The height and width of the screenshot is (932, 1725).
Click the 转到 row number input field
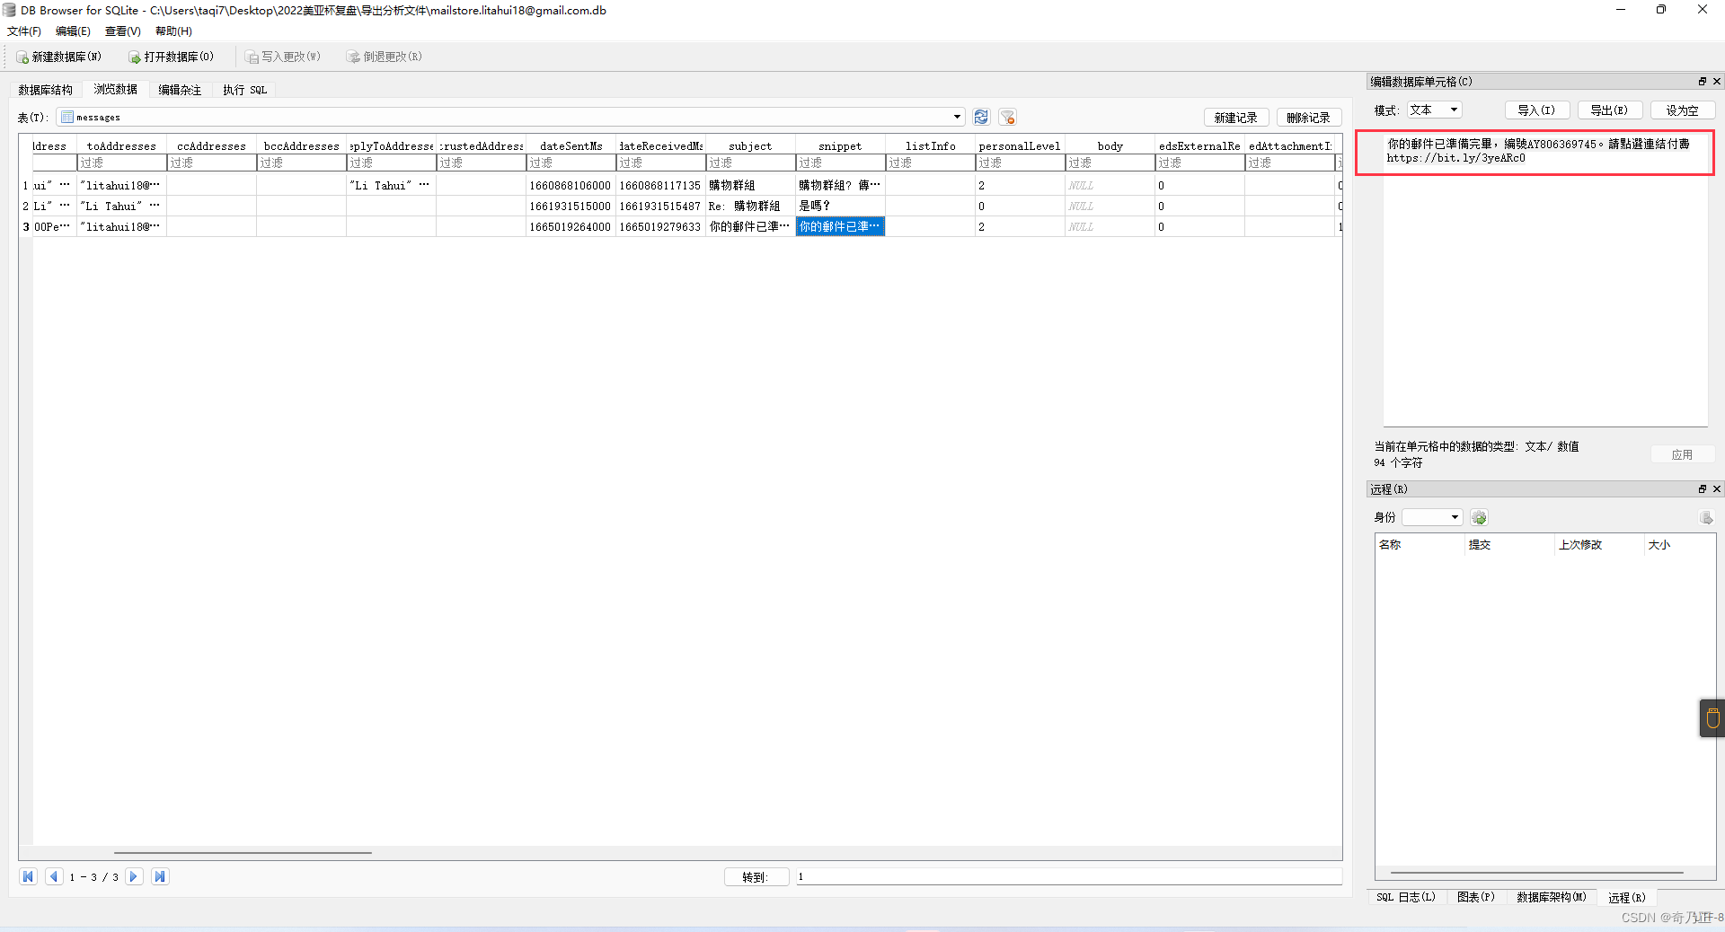[1068, 876]
